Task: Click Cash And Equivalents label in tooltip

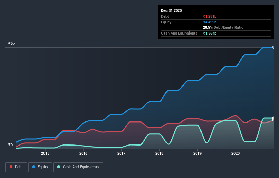Action: click(x=179, y=33)
